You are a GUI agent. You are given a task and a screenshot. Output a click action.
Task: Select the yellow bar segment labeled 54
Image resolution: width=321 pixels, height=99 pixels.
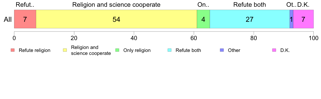point(116,19)
